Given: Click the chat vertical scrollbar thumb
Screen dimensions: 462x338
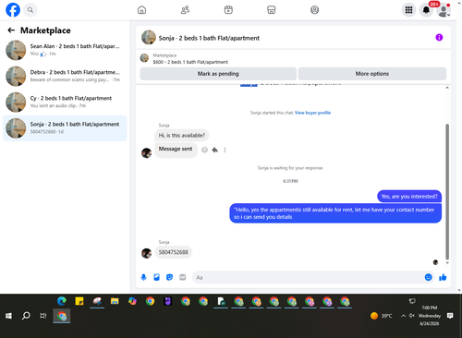Looking at the screenshot, I should coord(447,191).
